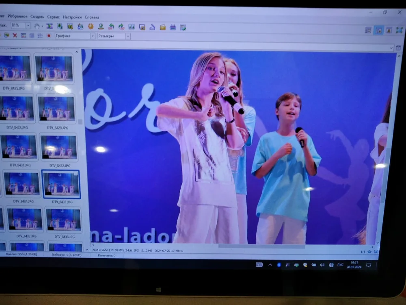Toggle the single image layout button
The height and width of the screenshot is (305, 406).
pos(389,30)
